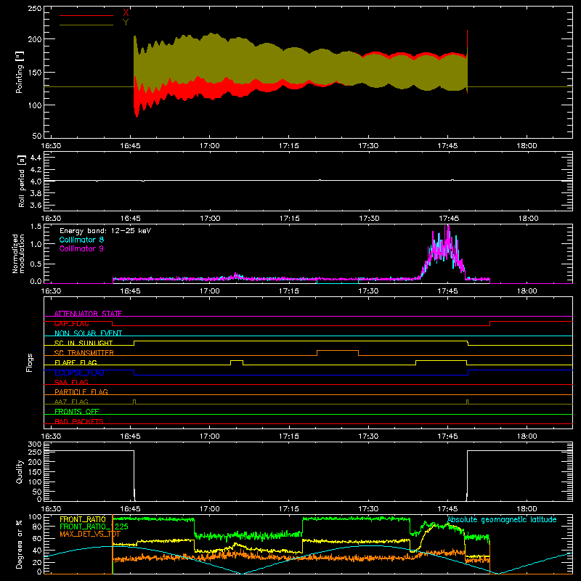Image resolution: width=581 pixels, height=581 pixels.
Task: Click the 300 value on Quality axis
Action: click(35, 444)
